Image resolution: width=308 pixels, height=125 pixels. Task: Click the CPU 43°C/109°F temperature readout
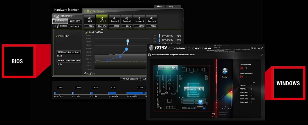pyautogui.click(x=75, y=21)
